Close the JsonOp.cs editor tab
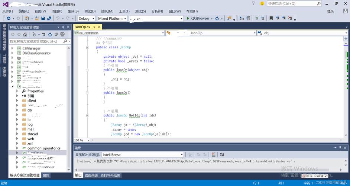The height and width of the screenshot is (186, 350). [x=99, y=27]
